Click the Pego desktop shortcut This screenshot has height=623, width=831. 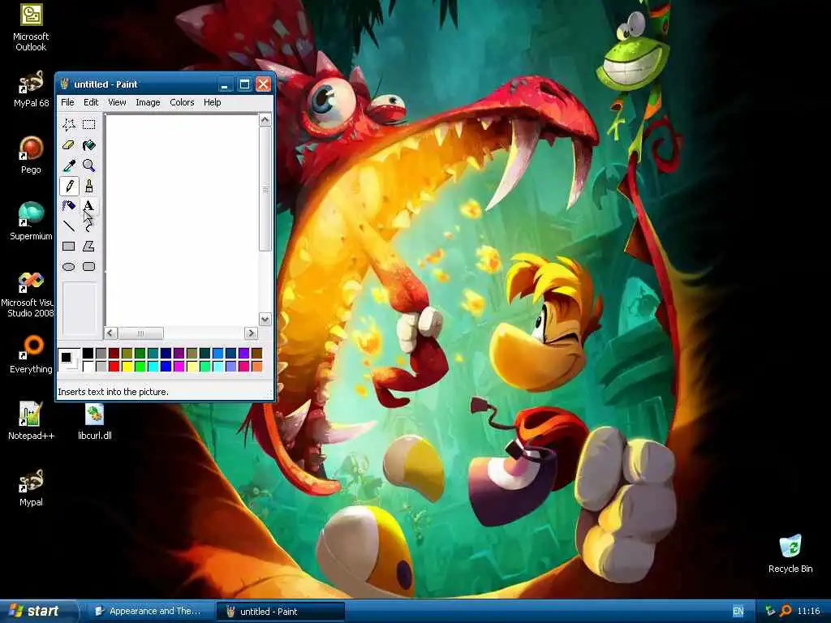point(31,155)
